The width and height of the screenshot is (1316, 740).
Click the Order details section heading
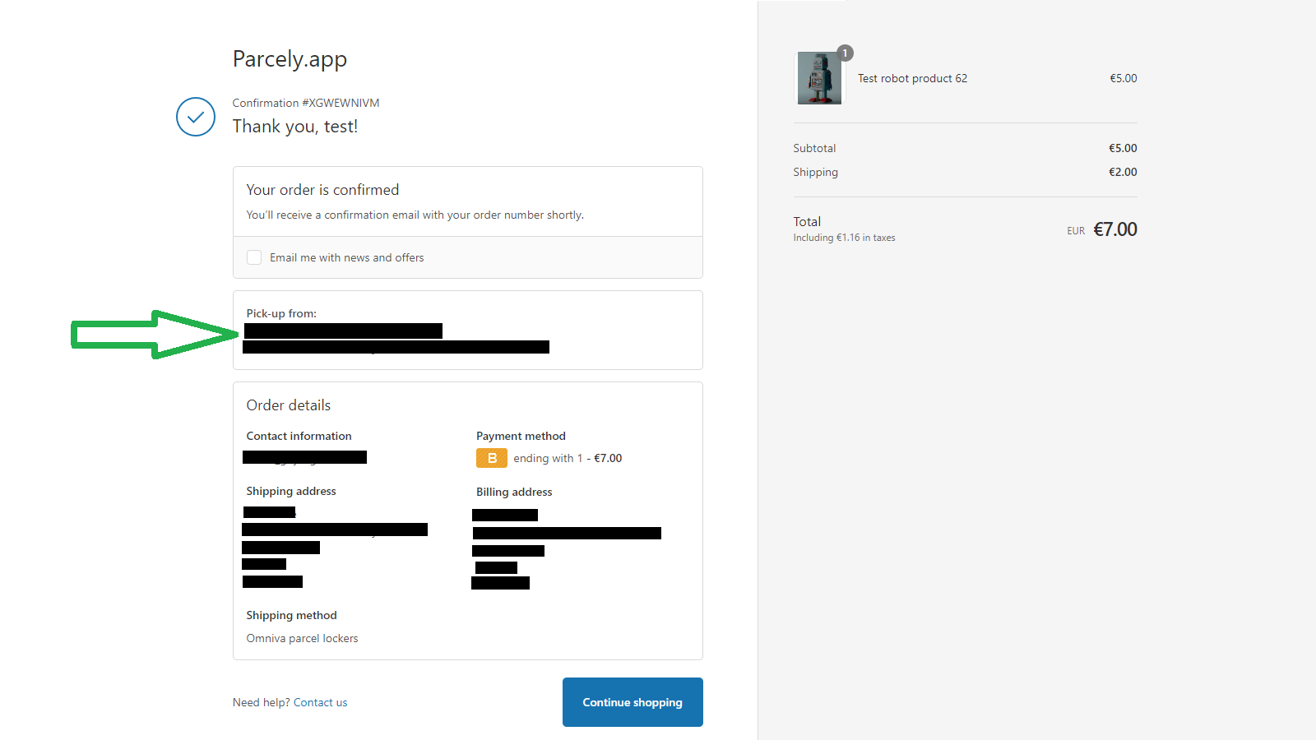coord(288,405)
